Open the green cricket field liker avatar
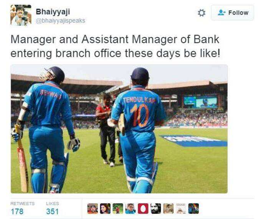 pyautogui.click(x=118, y=209)
